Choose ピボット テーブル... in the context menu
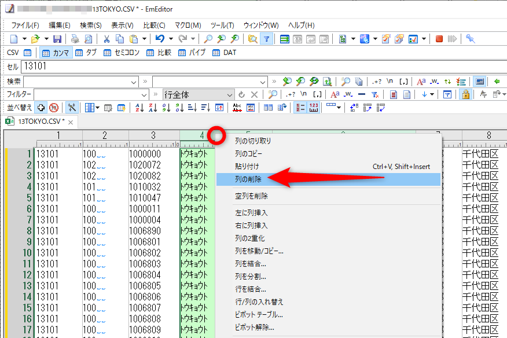Screen dimensions: 507x338 click(x=329, y=314)
